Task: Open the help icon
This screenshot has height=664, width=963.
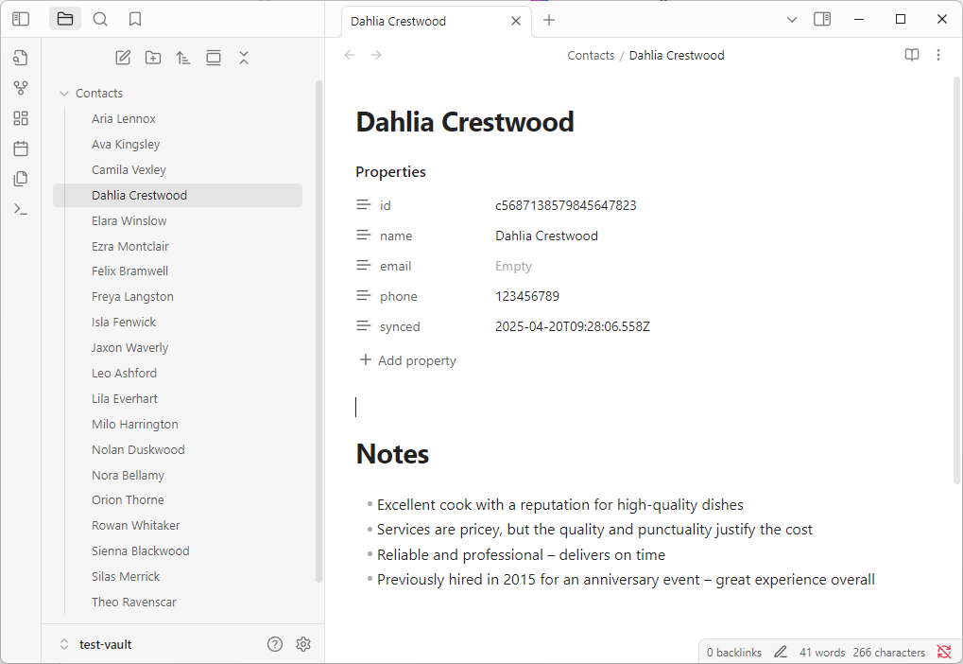Action: click(275, 644)
